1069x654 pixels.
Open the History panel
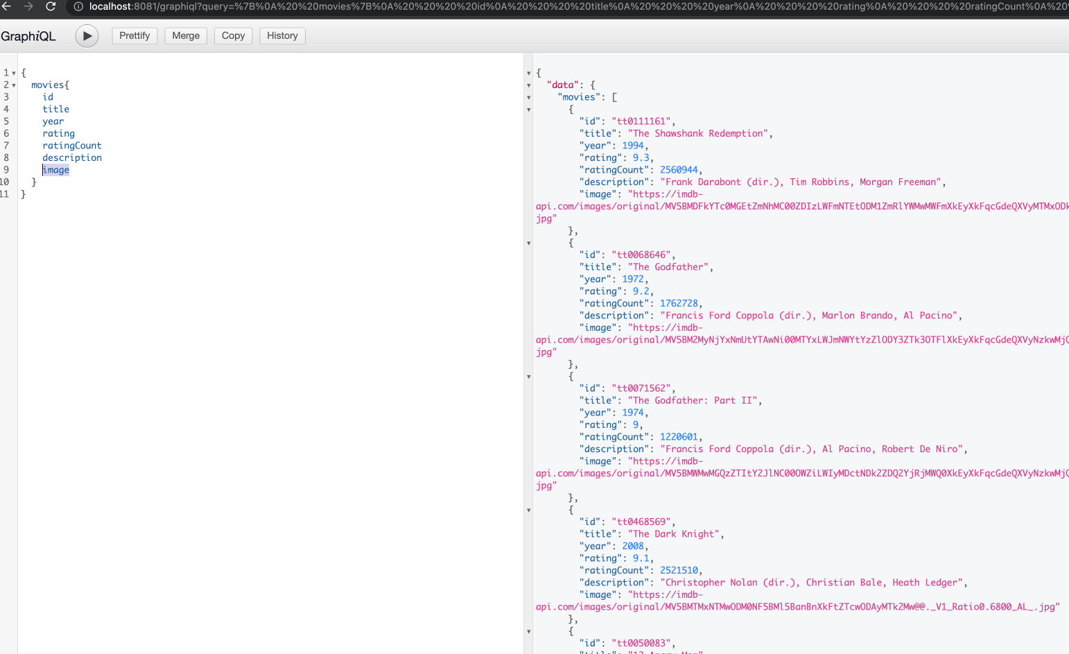coord(282,36)
